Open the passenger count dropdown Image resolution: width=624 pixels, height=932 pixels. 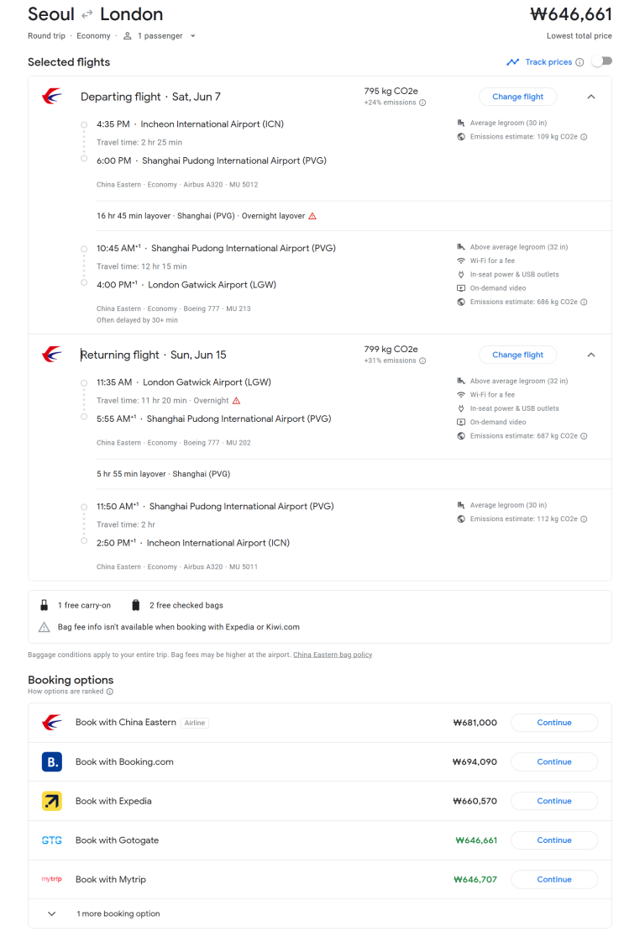click(x=159, y=36)
